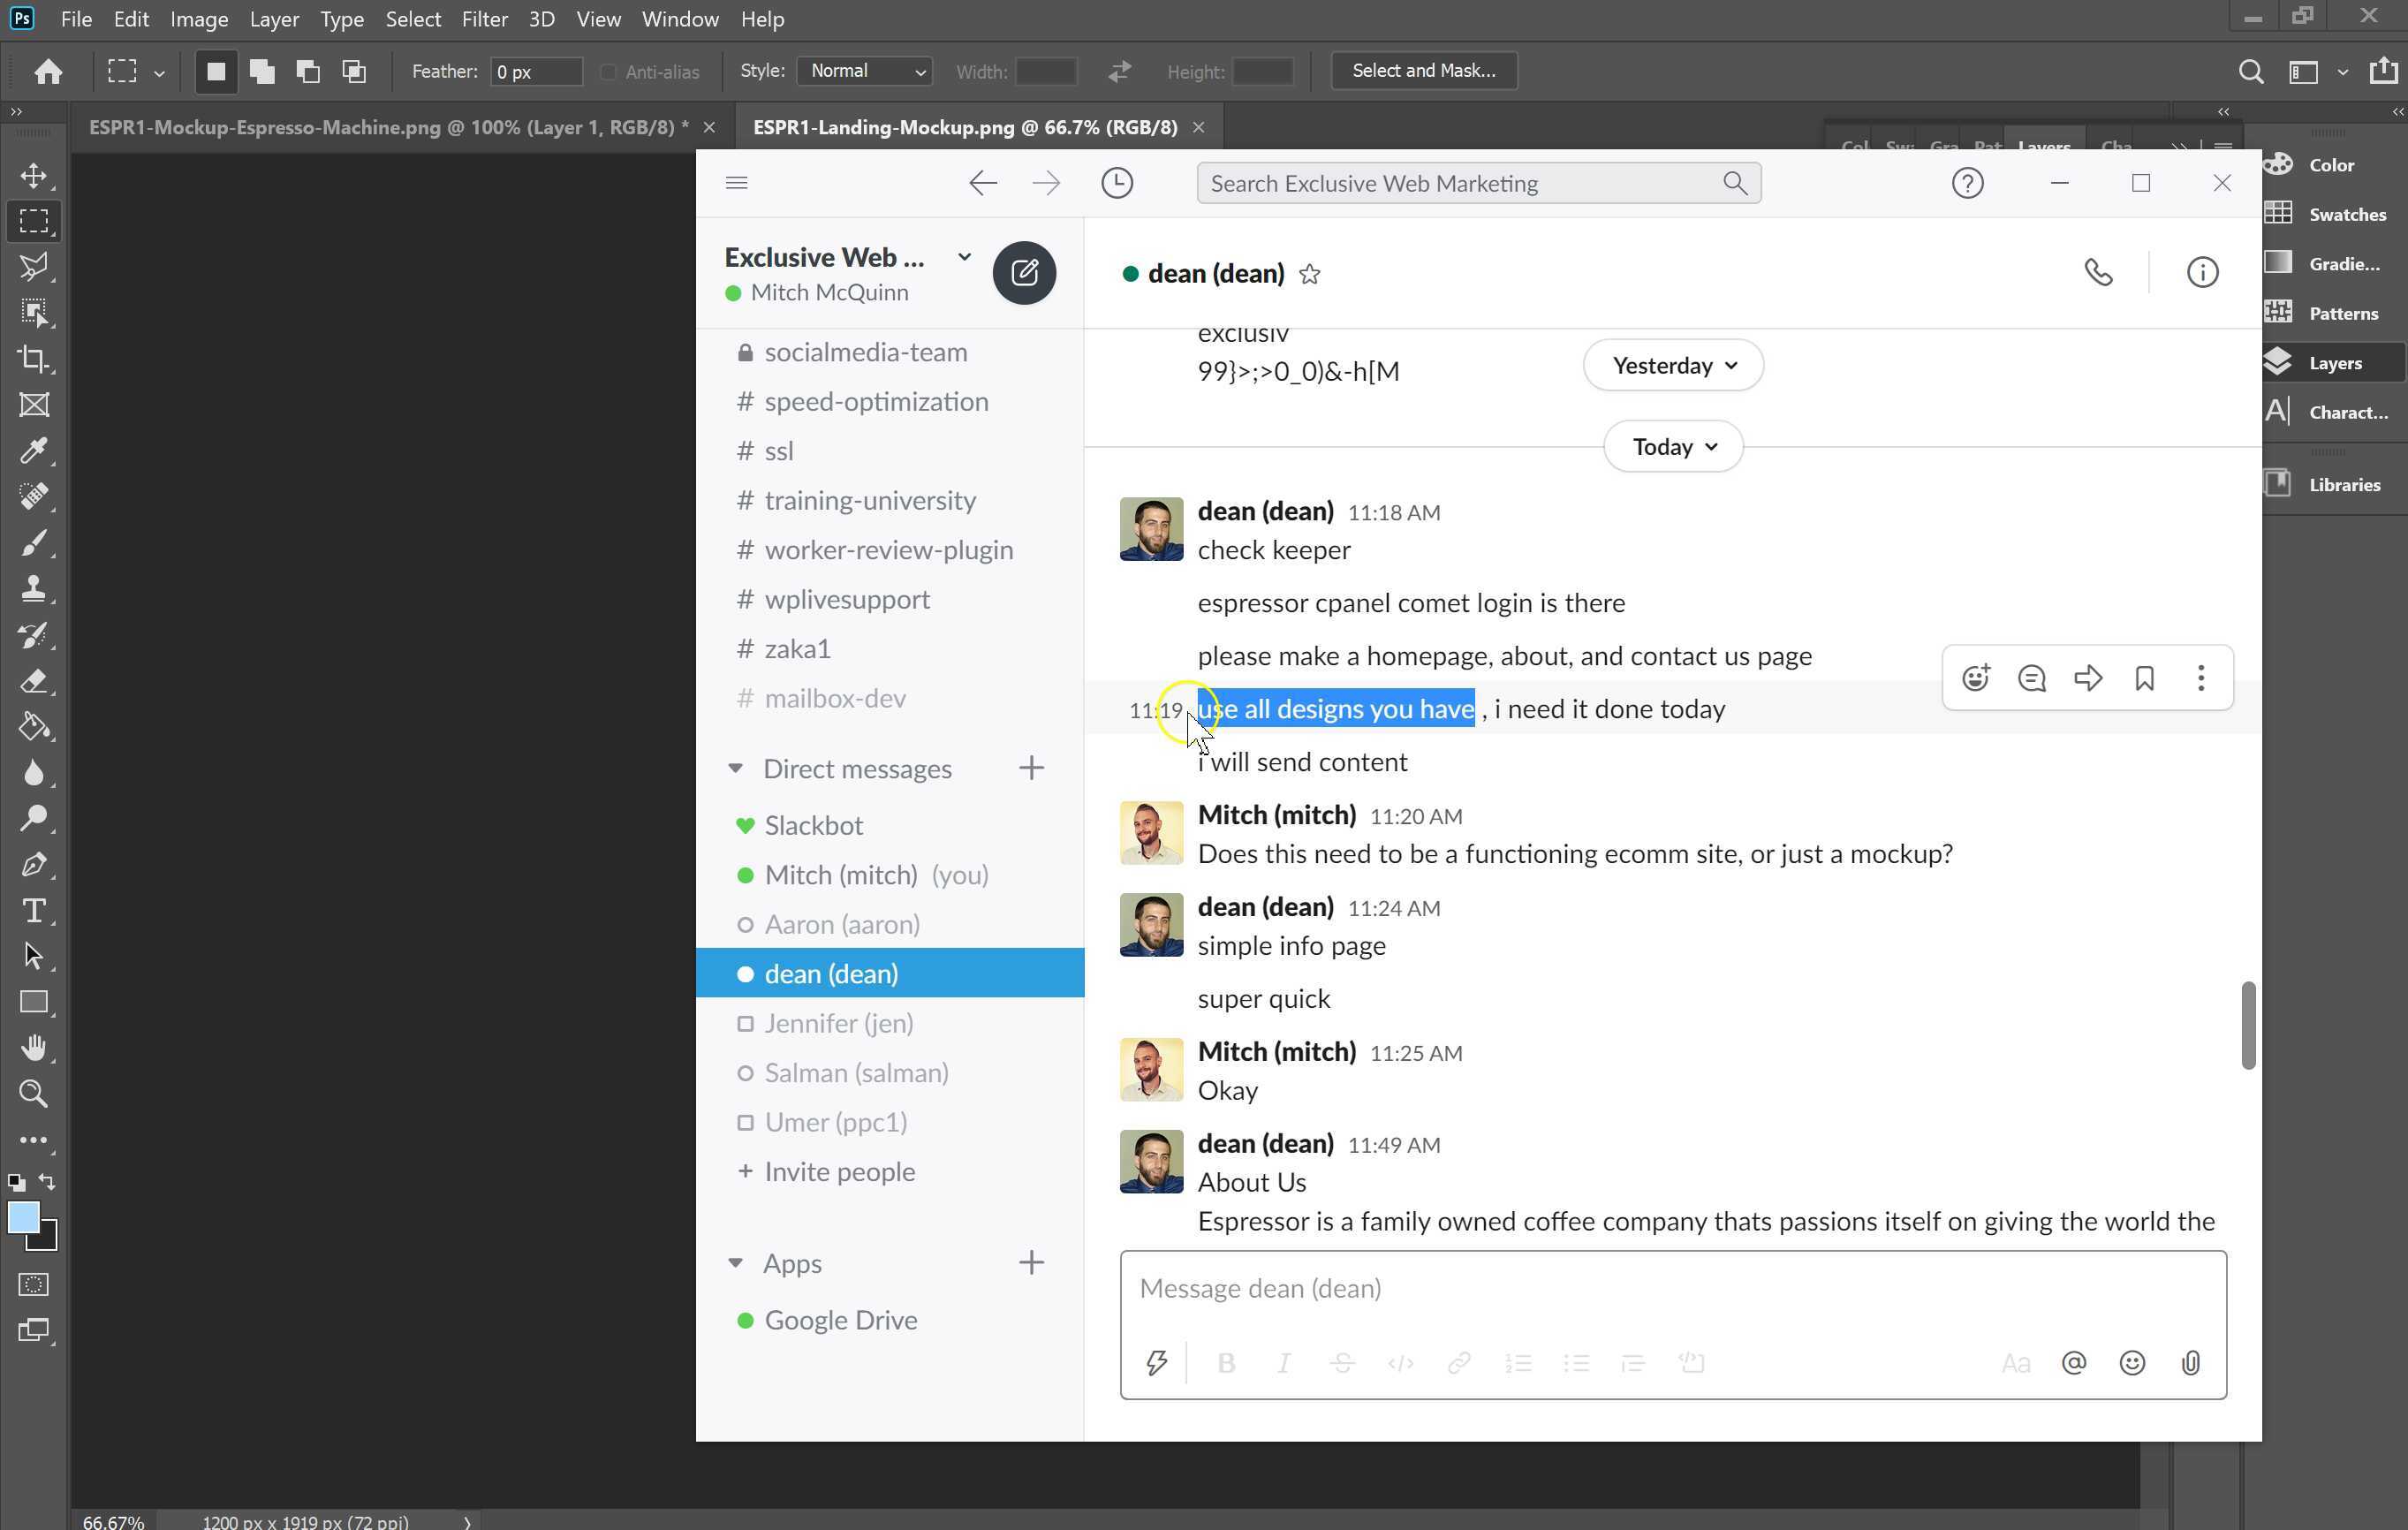Open the Filter menu

click(x=484, y=19)
